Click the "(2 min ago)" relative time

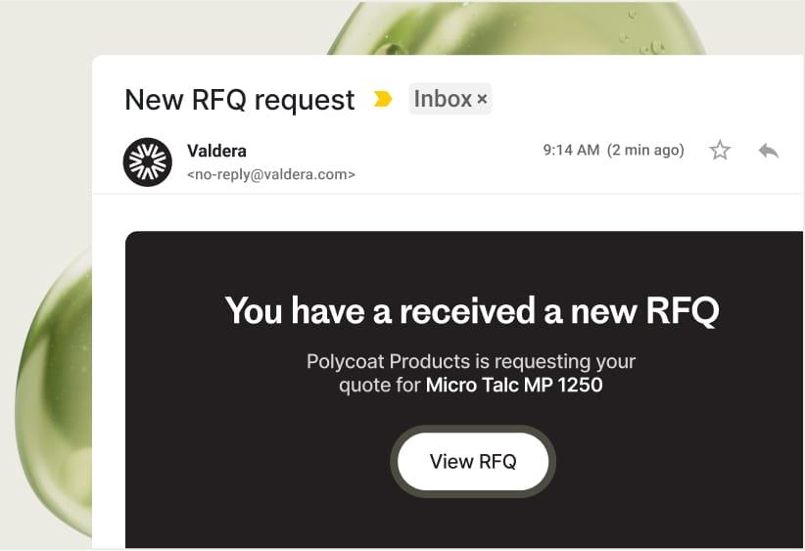645,151
